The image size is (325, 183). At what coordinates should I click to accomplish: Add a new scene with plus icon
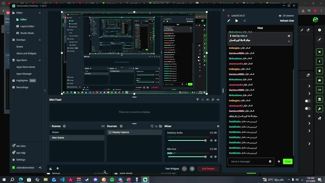point(64,126)
